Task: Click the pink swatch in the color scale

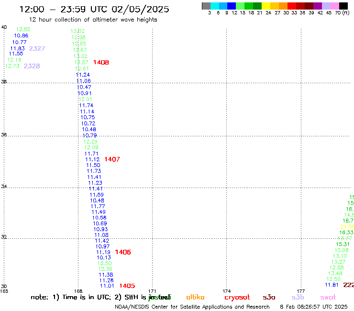Action: tap(335, 6)
